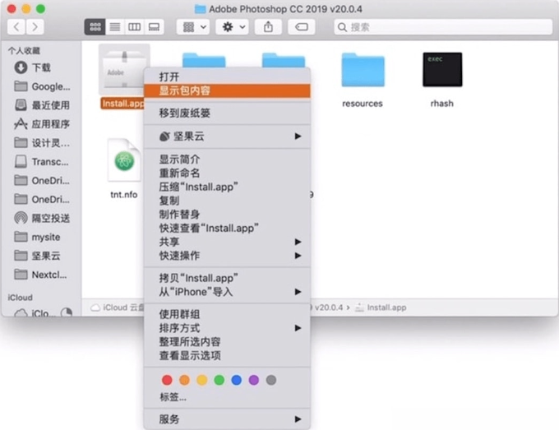Apply the gray tag color
The image size is (559, 430).
coord(271,380)
